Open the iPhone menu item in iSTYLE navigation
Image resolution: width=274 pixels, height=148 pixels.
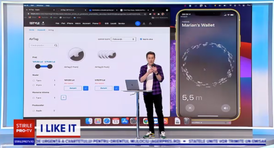pos(70,23)
